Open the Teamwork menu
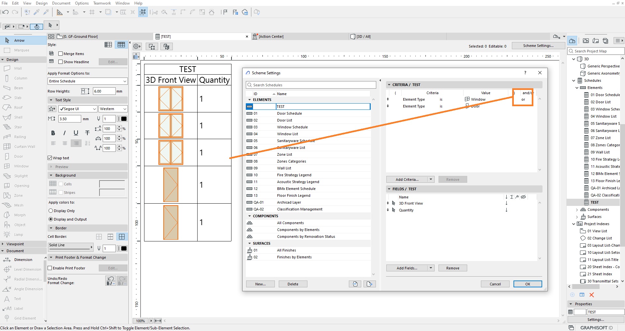Viewport: 625px width, 331px height. tap(102, 3)
